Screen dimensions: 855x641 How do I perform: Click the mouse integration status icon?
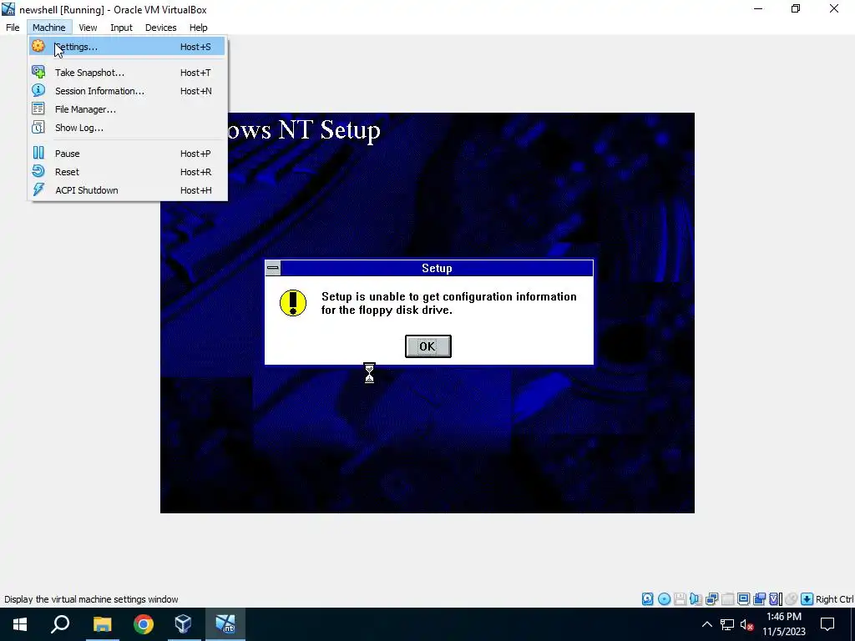pos(792,599)
